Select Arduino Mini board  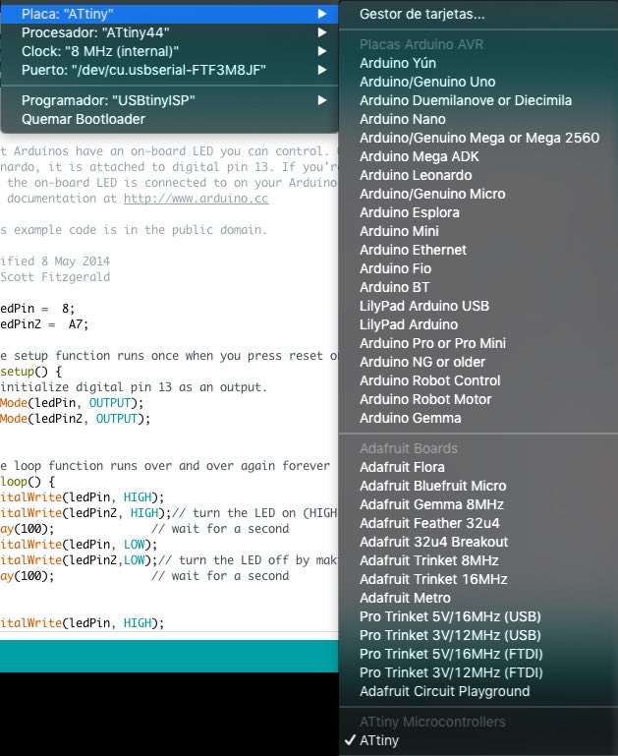pyautogui.click(x=399, y=231)
